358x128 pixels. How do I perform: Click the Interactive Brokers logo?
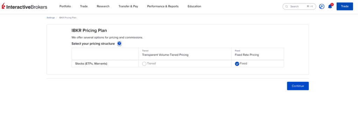pos(24,6)
